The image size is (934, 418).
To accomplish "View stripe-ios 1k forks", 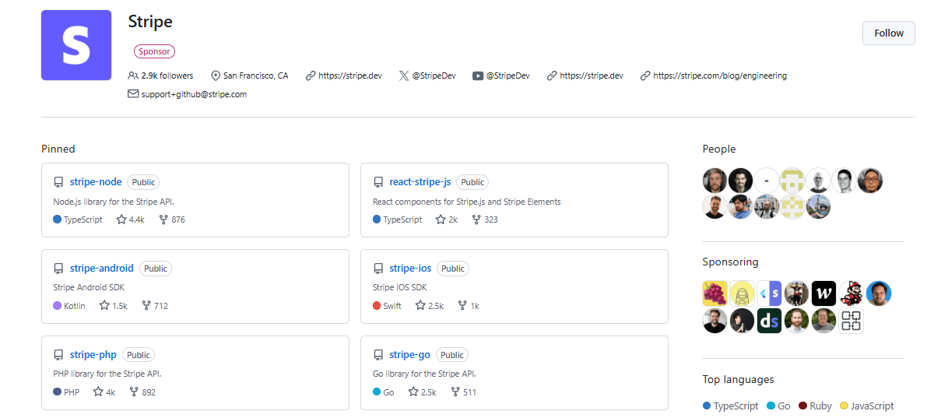I will tap(468, 306).
